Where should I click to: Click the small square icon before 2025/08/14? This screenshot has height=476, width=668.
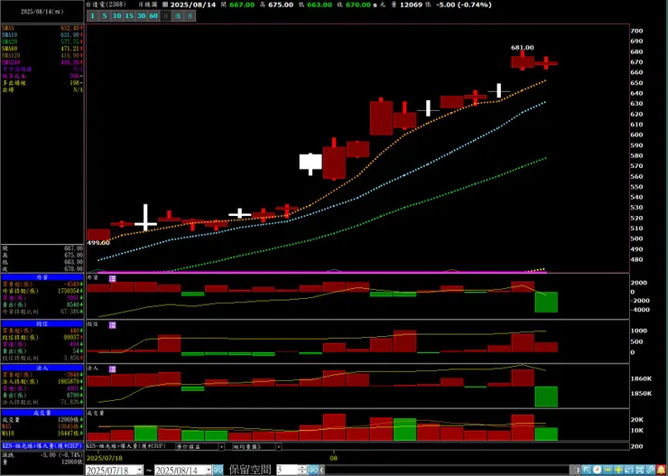pyautogui.click(x=165, y=5)
